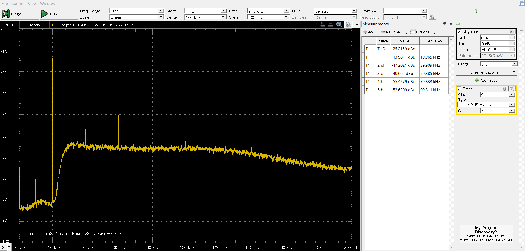The image size is (525, 251).
Task: Click the Y cursor button
Action: 357,25
